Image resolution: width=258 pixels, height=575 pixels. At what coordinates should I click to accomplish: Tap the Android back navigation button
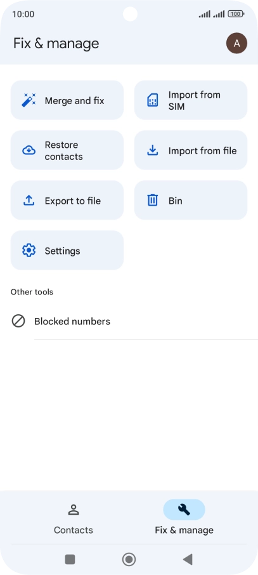[188, 560]
